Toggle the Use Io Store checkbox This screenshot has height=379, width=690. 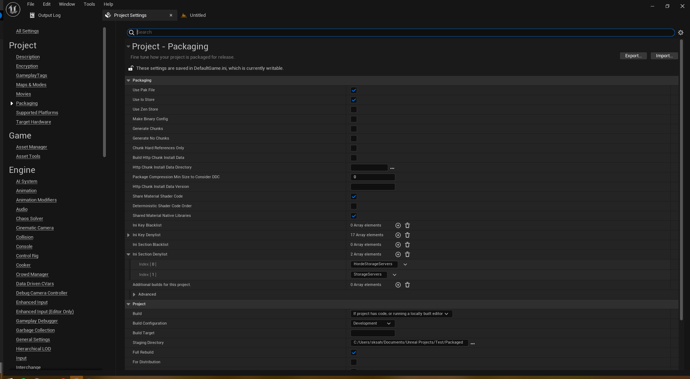(354, 100)
